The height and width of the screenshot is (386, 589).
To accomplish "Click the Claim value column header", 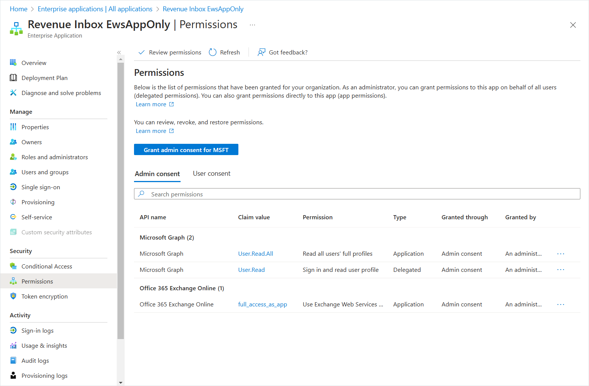I will coord(254,217).
